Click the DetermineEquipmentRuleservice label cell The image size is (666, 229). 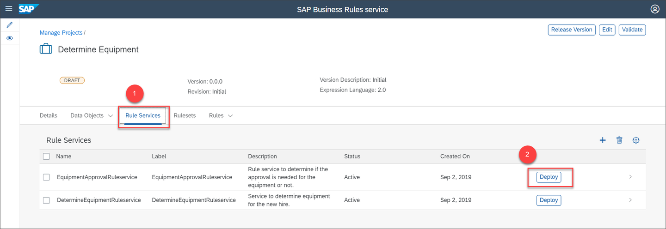tap(194, 200)
